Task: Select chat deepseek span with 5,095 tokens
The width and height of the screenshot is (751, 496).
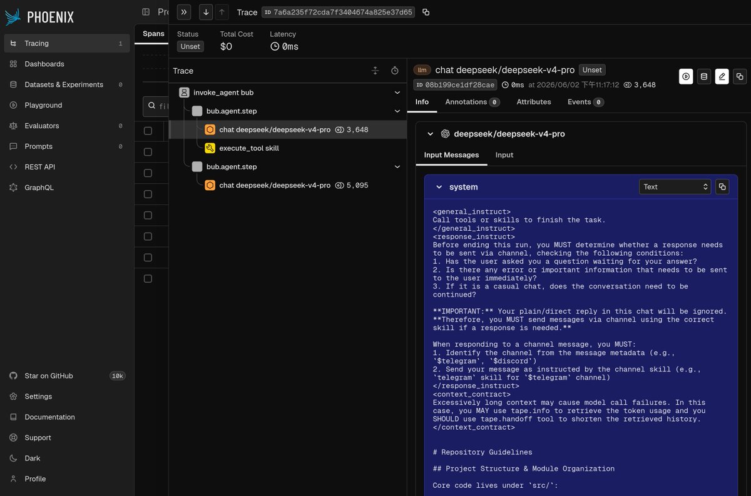Action: click(x=288, y=185)
